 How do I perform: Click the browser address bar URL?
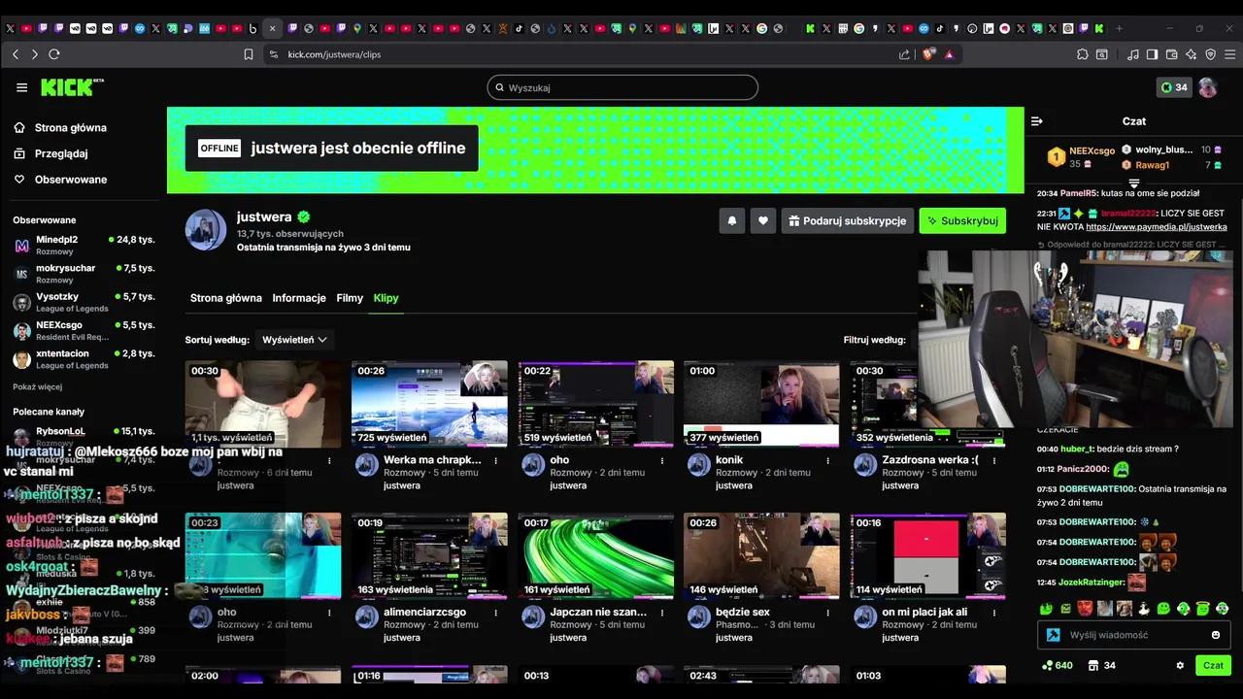[334, 54]
